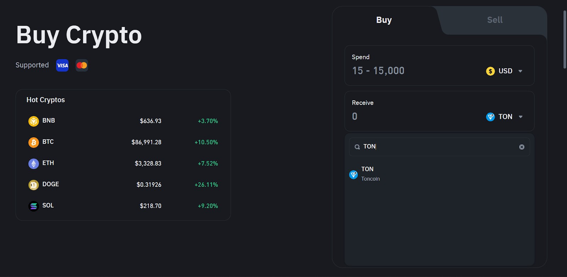Click the Mastercard icon
Screen dimensions: 567x277
82,65
